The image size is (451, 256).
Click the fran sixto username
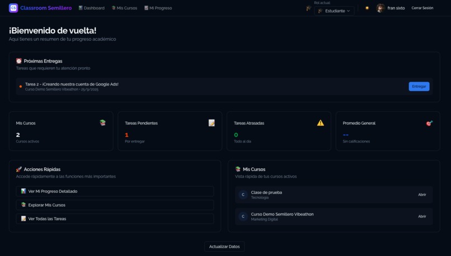click(396, 8)
